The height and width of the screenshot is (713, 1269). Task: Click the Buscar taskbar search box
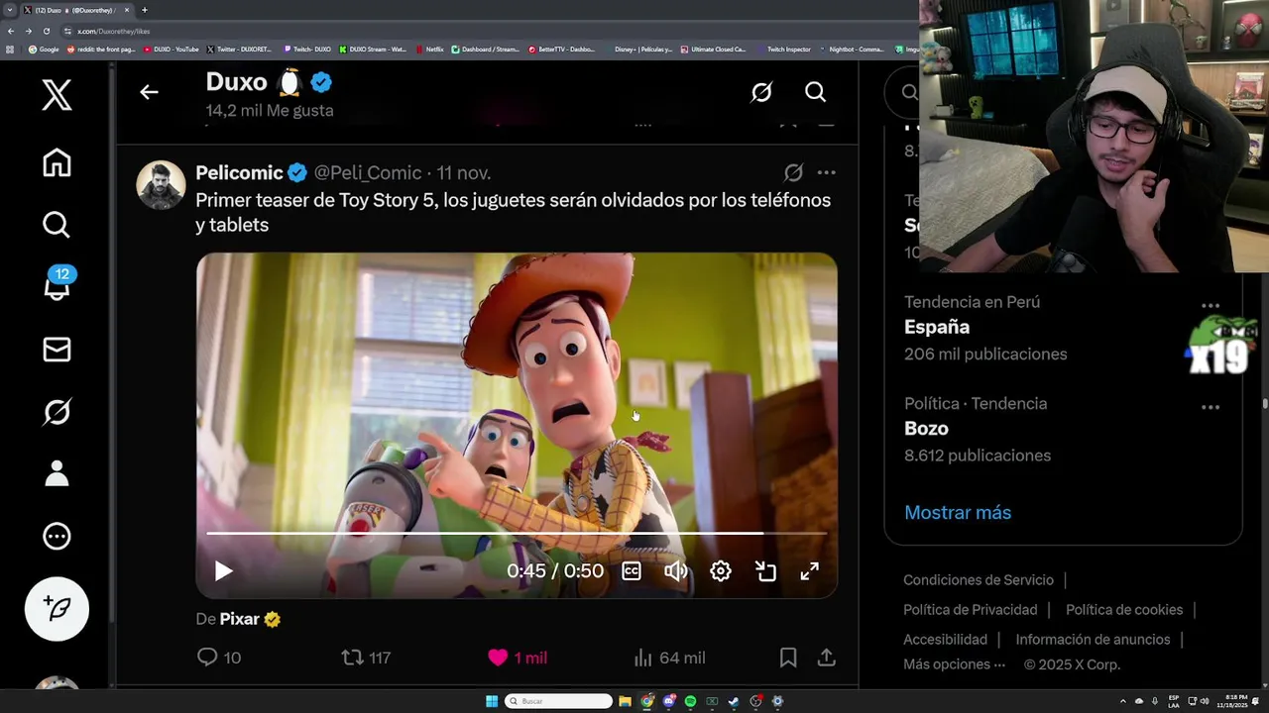pyautogui.click(x=558, y=701)
